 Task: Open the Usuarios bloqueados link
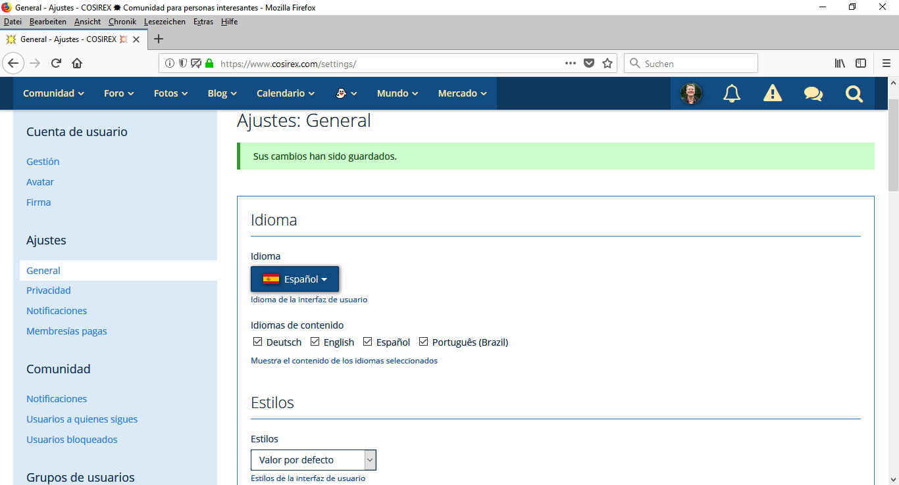pyautogui.click(x=72, y=440)
